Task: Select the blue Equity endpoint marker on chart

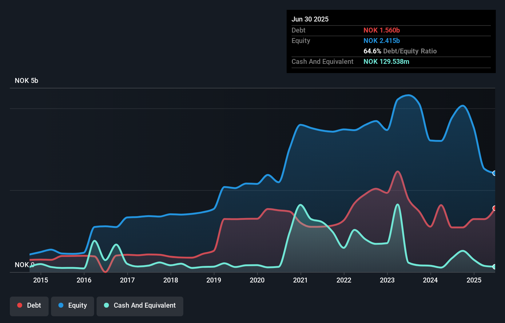Action: tap(495, 173)
